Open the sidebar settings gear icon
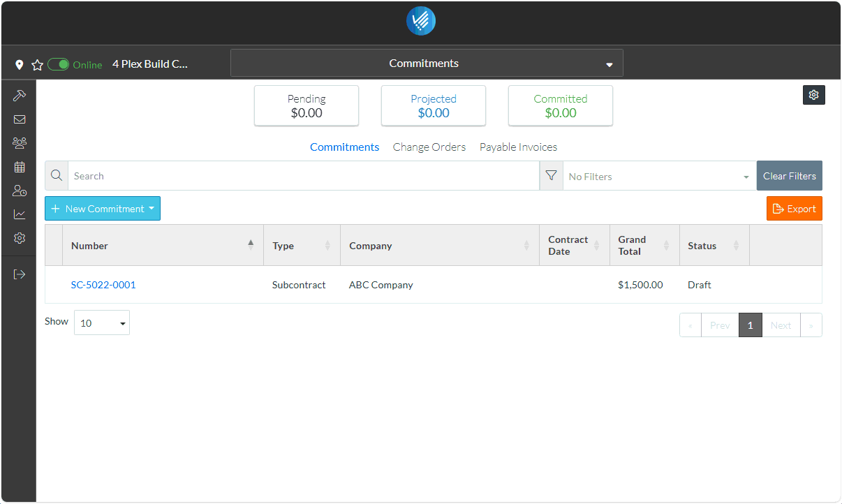842x504 pixels. coord(20,238)
